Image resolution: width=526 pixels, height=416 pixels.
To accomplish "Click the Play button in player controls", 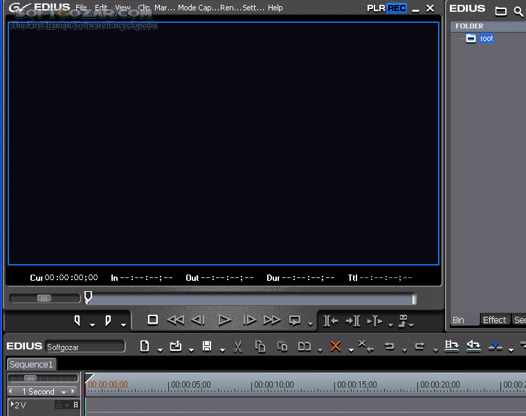I will [x=224, y=320].
